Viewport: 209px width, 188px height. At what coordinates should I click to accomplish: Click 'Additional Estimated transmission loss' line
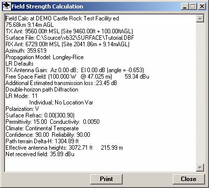point(61,83)
